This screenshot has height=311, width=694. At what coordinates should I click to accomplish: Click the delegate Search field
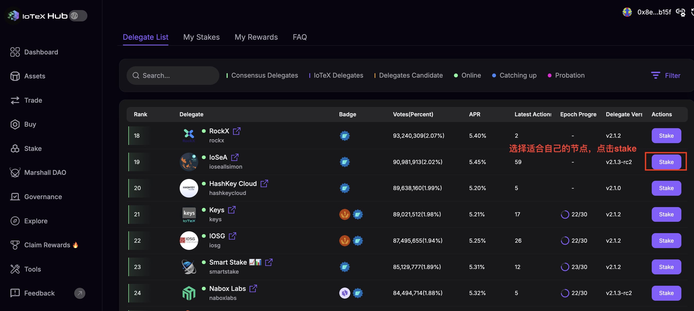pyautogui.click(x=173, y=76)
